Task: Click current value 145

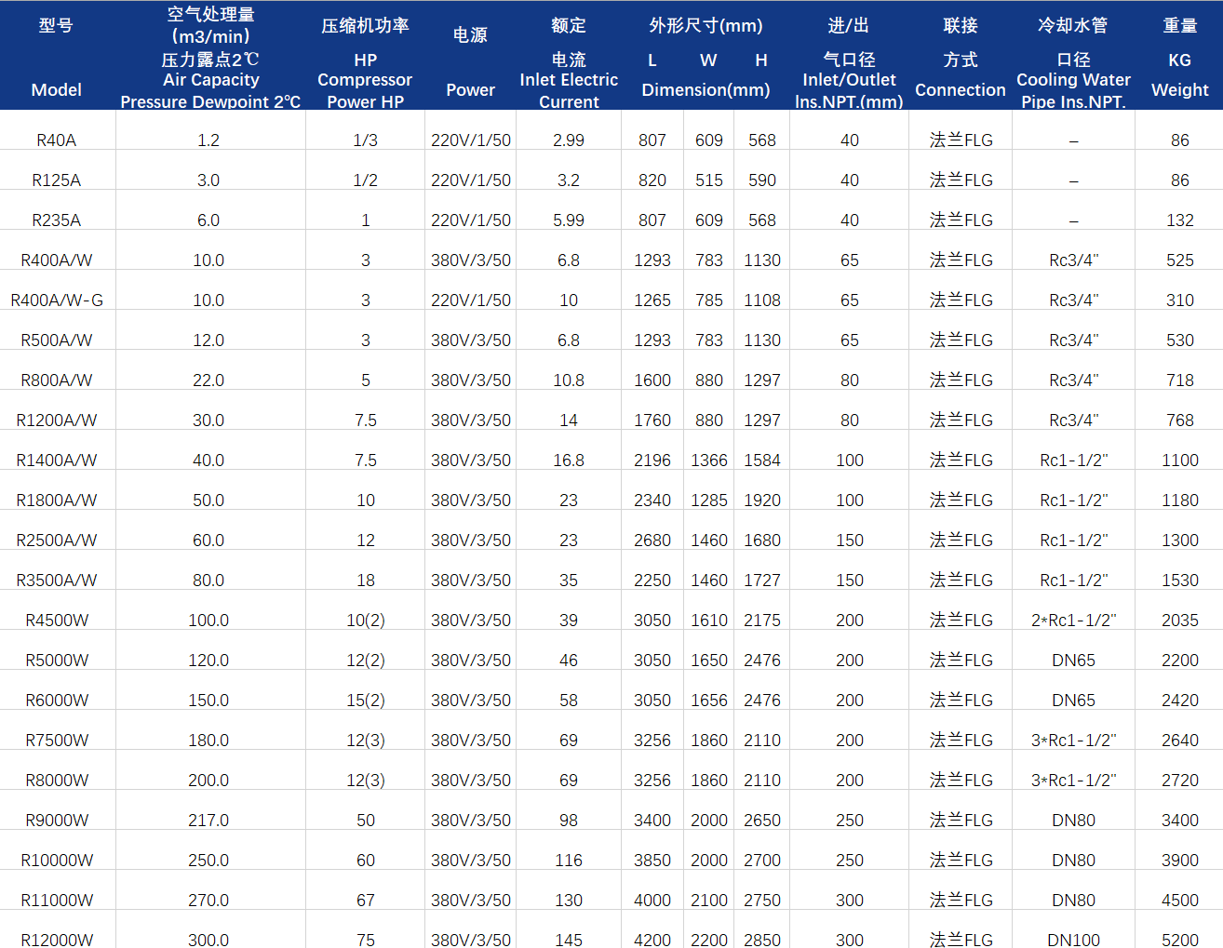Action: click(x=569, y=940)
